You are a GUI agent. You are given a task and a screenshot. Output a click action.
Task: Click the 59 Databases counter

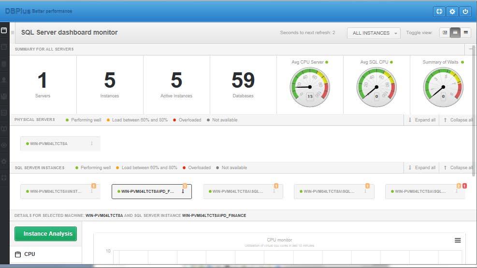243,84
